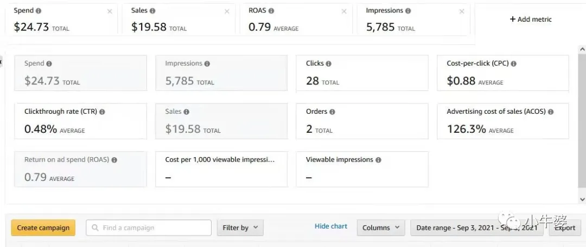Click info icon next to Viewable impressions
Viewport: 586px width, 247px height.
click(378, 160)
